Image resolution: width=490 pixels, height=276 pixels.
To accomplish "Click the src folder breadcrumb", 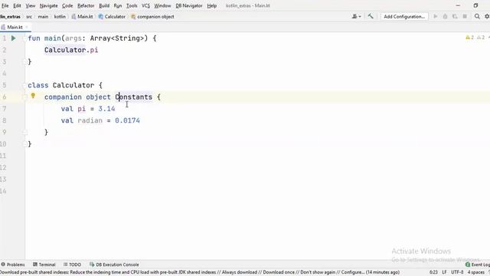I will point(29,17).
